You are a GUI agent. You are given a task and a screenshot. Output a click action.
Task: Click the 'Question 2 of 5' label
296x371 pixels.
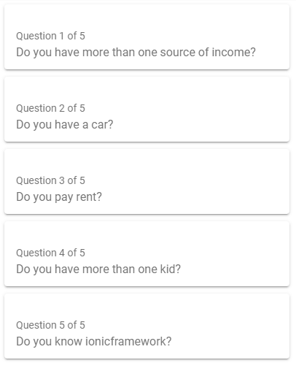(x=50, y=108)
